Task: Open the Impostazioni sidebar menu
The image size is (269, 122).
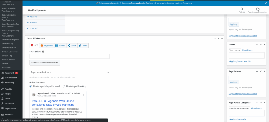Action: pyautogui.click(x=11, y=108)
